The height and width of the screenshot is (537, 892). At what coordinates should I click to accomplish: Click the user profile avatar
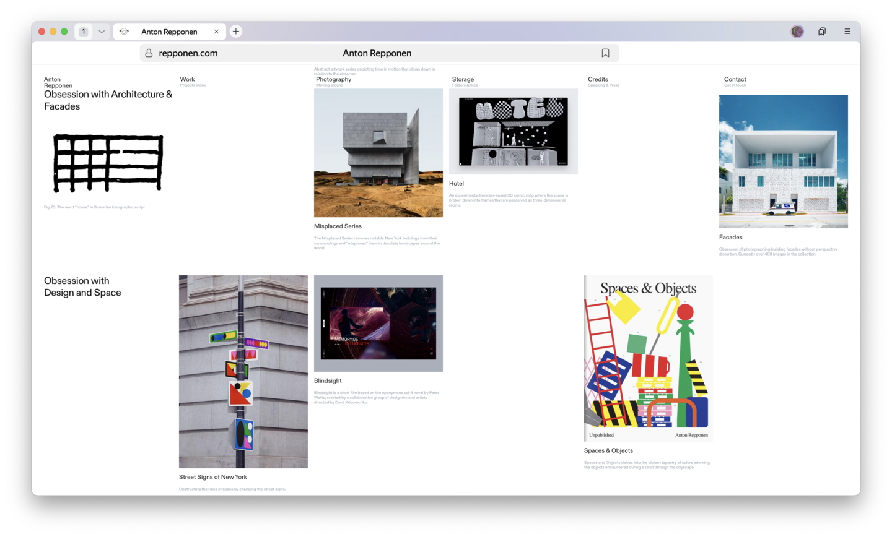(797, 32)
